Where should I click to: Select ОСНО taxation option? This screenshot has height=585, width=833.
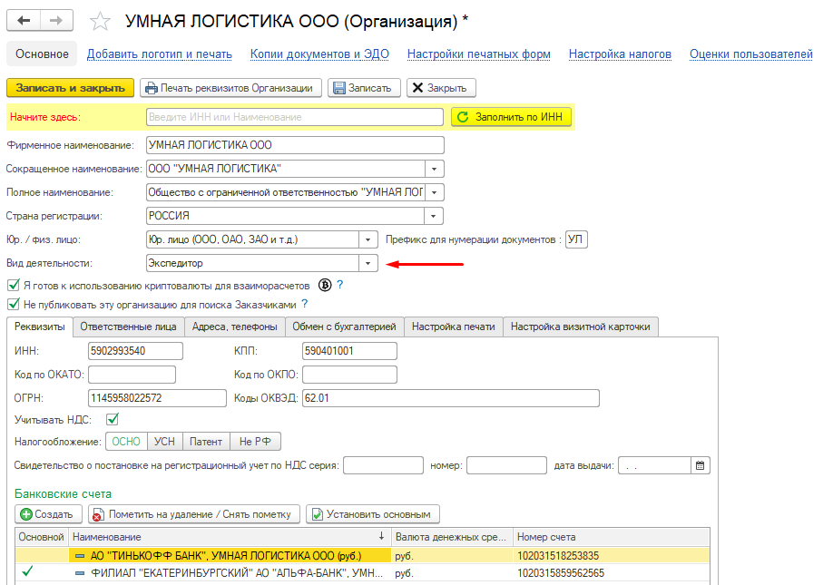pyautogui.click(x=126, y=442)
